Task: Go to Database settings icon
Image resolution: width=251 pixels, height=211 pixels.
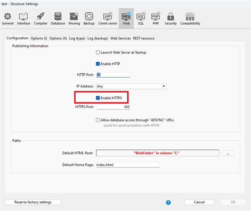Action: pyautogui.click(x=58, y=18)
